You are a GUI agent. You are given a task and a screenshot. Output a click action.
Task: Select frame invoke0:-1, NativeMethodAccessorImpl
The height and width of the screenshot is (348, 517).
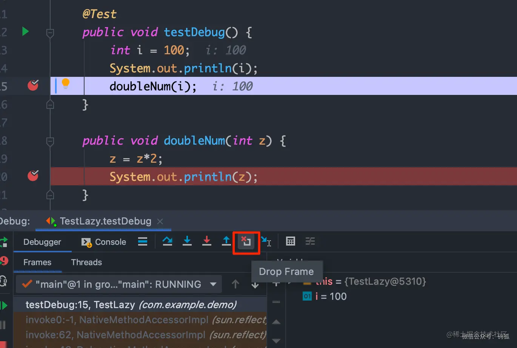[x=140, y=320]
